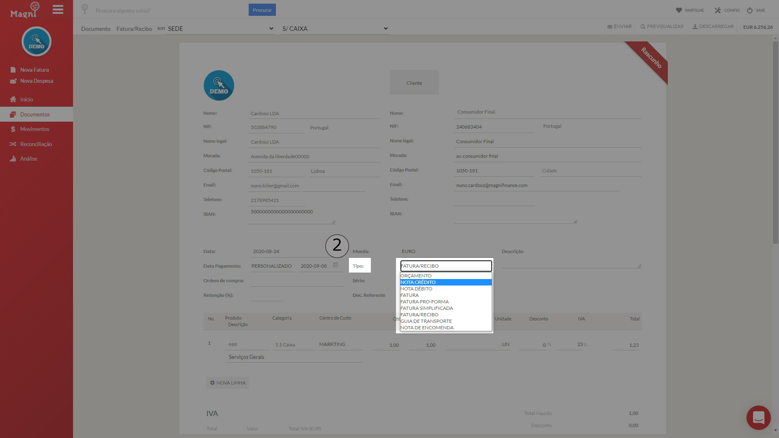The image size is (779, 438).
Task: Open calendar picker for payment date
Action: click(336, 265)
